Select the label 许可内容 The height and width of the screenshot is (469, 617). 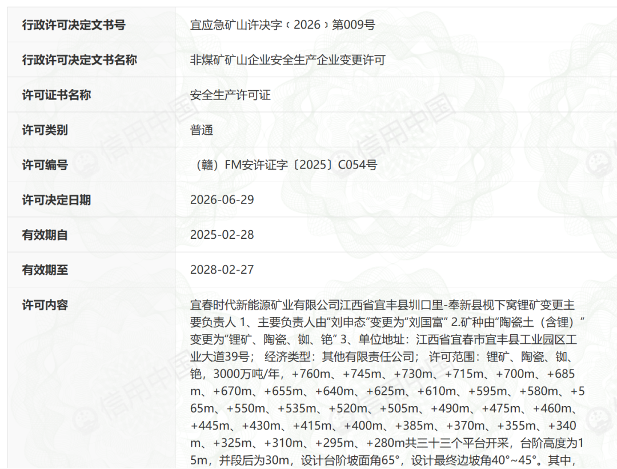[45, 305]
